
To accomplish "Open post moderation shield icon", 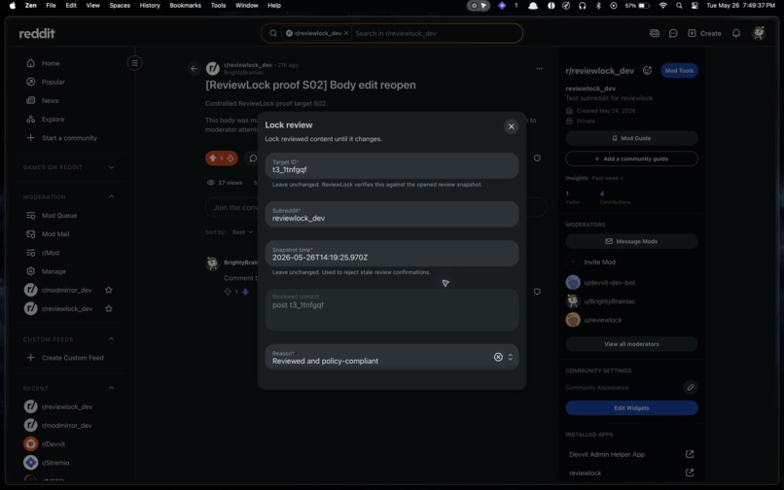I will (537, 158).
